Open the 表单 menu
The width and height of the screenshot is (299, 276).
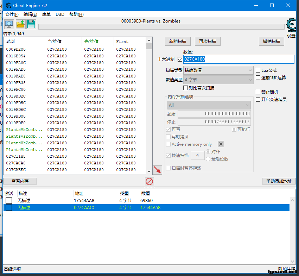46,14
